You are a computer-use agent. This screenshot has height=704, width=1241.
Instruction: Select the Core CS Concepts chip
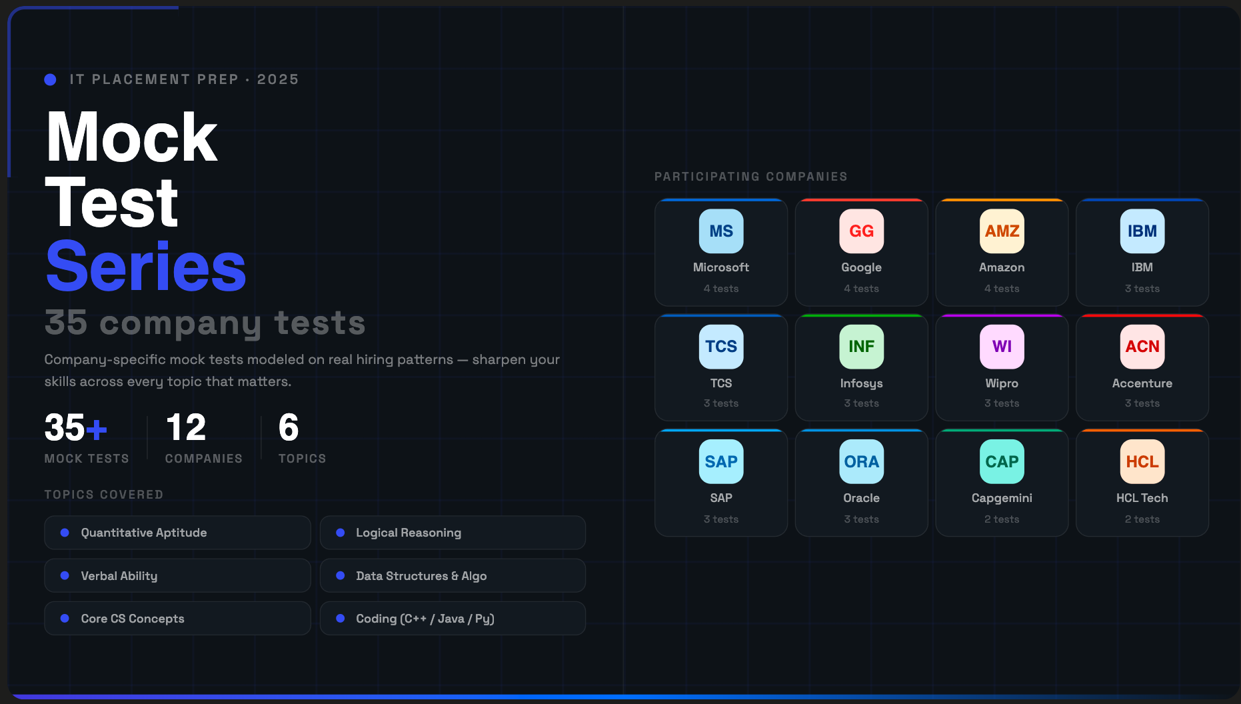pyautogui.click(x=177, y=619)
